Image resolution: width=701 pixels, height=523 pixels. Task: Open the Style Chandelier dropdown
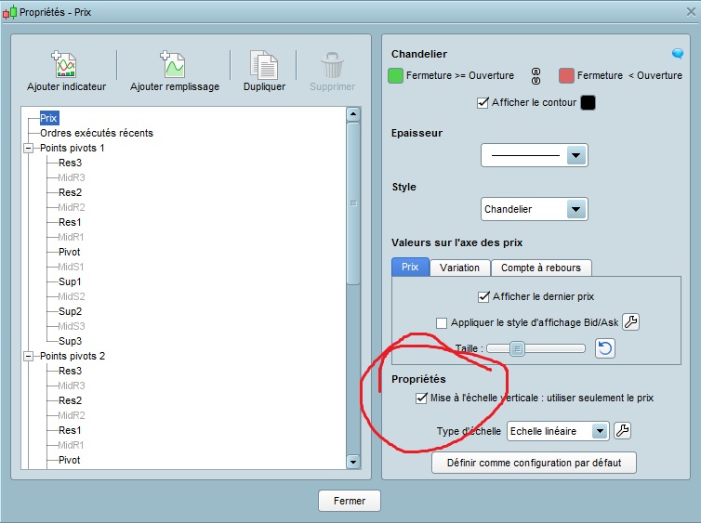(535, 209)
